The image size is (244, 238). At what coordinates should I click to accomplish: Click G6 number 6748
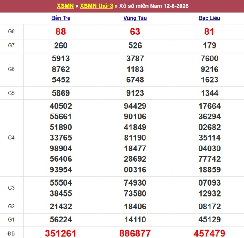pos(135,80)
